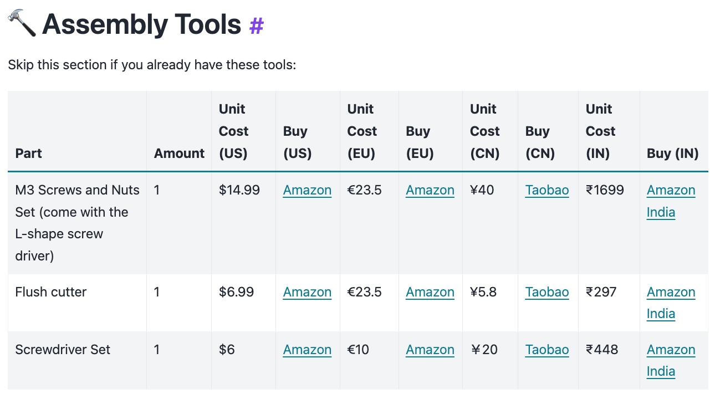Open Taobao link for Flush cutter

click(x=547, y=292)
